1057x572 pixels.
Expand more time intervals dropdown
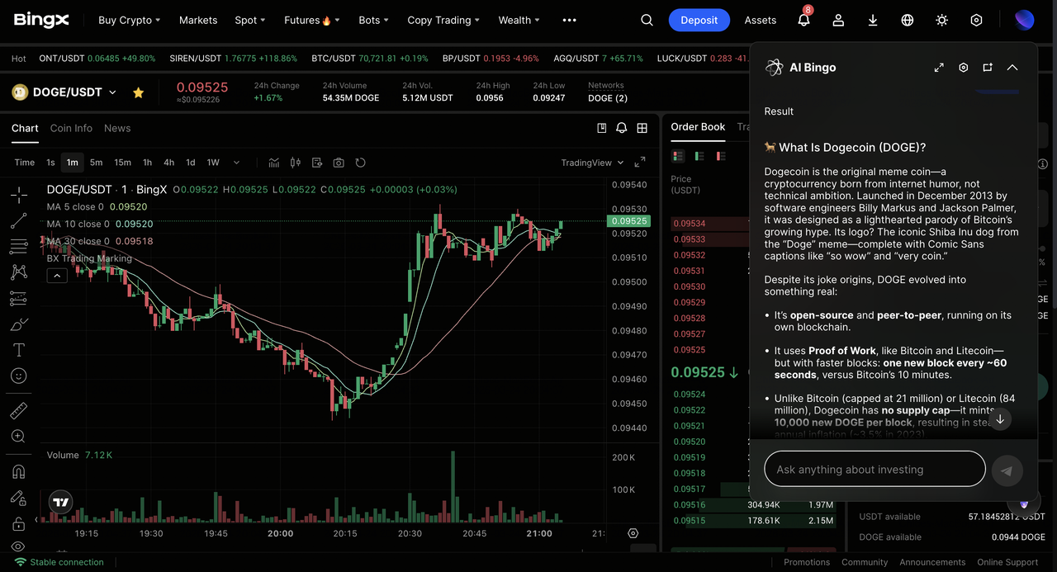[236, 163]
